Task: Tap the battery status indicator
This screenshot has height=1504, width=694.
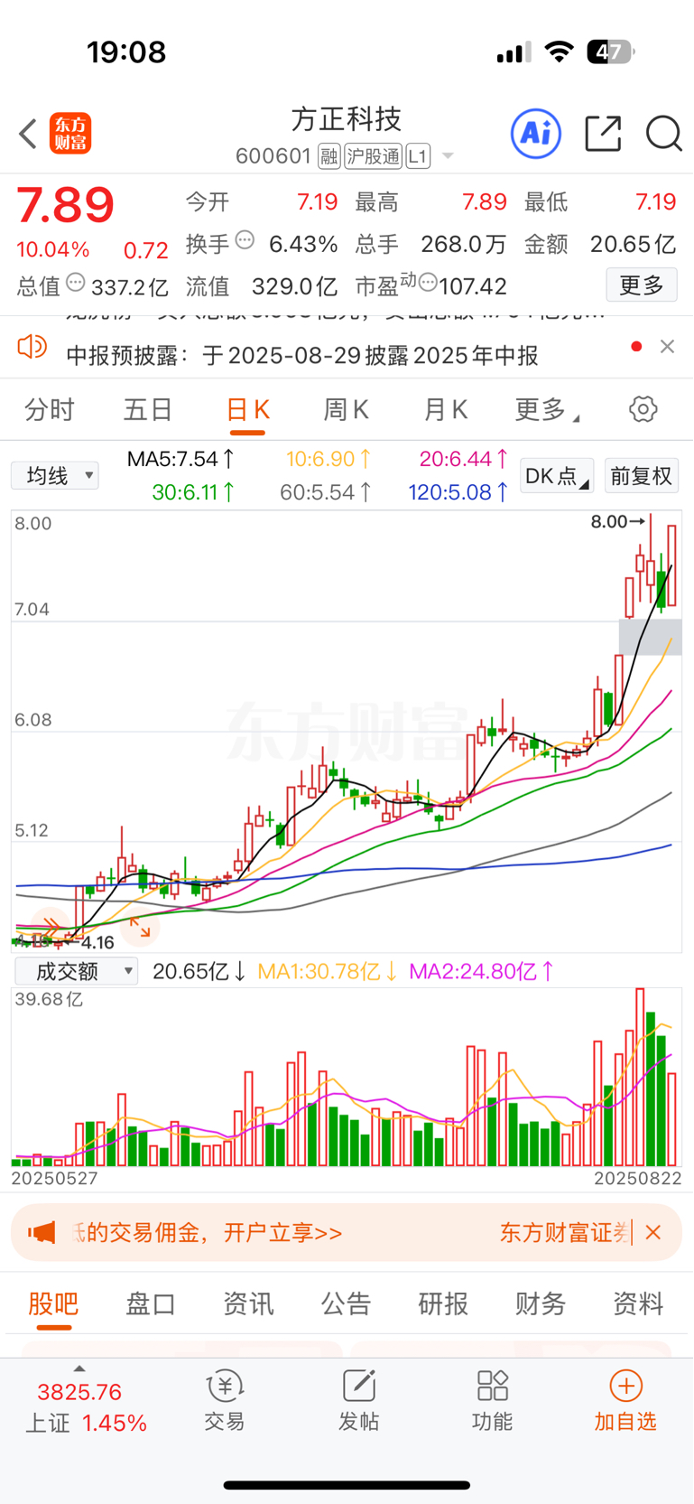Action: click(611, 51)
